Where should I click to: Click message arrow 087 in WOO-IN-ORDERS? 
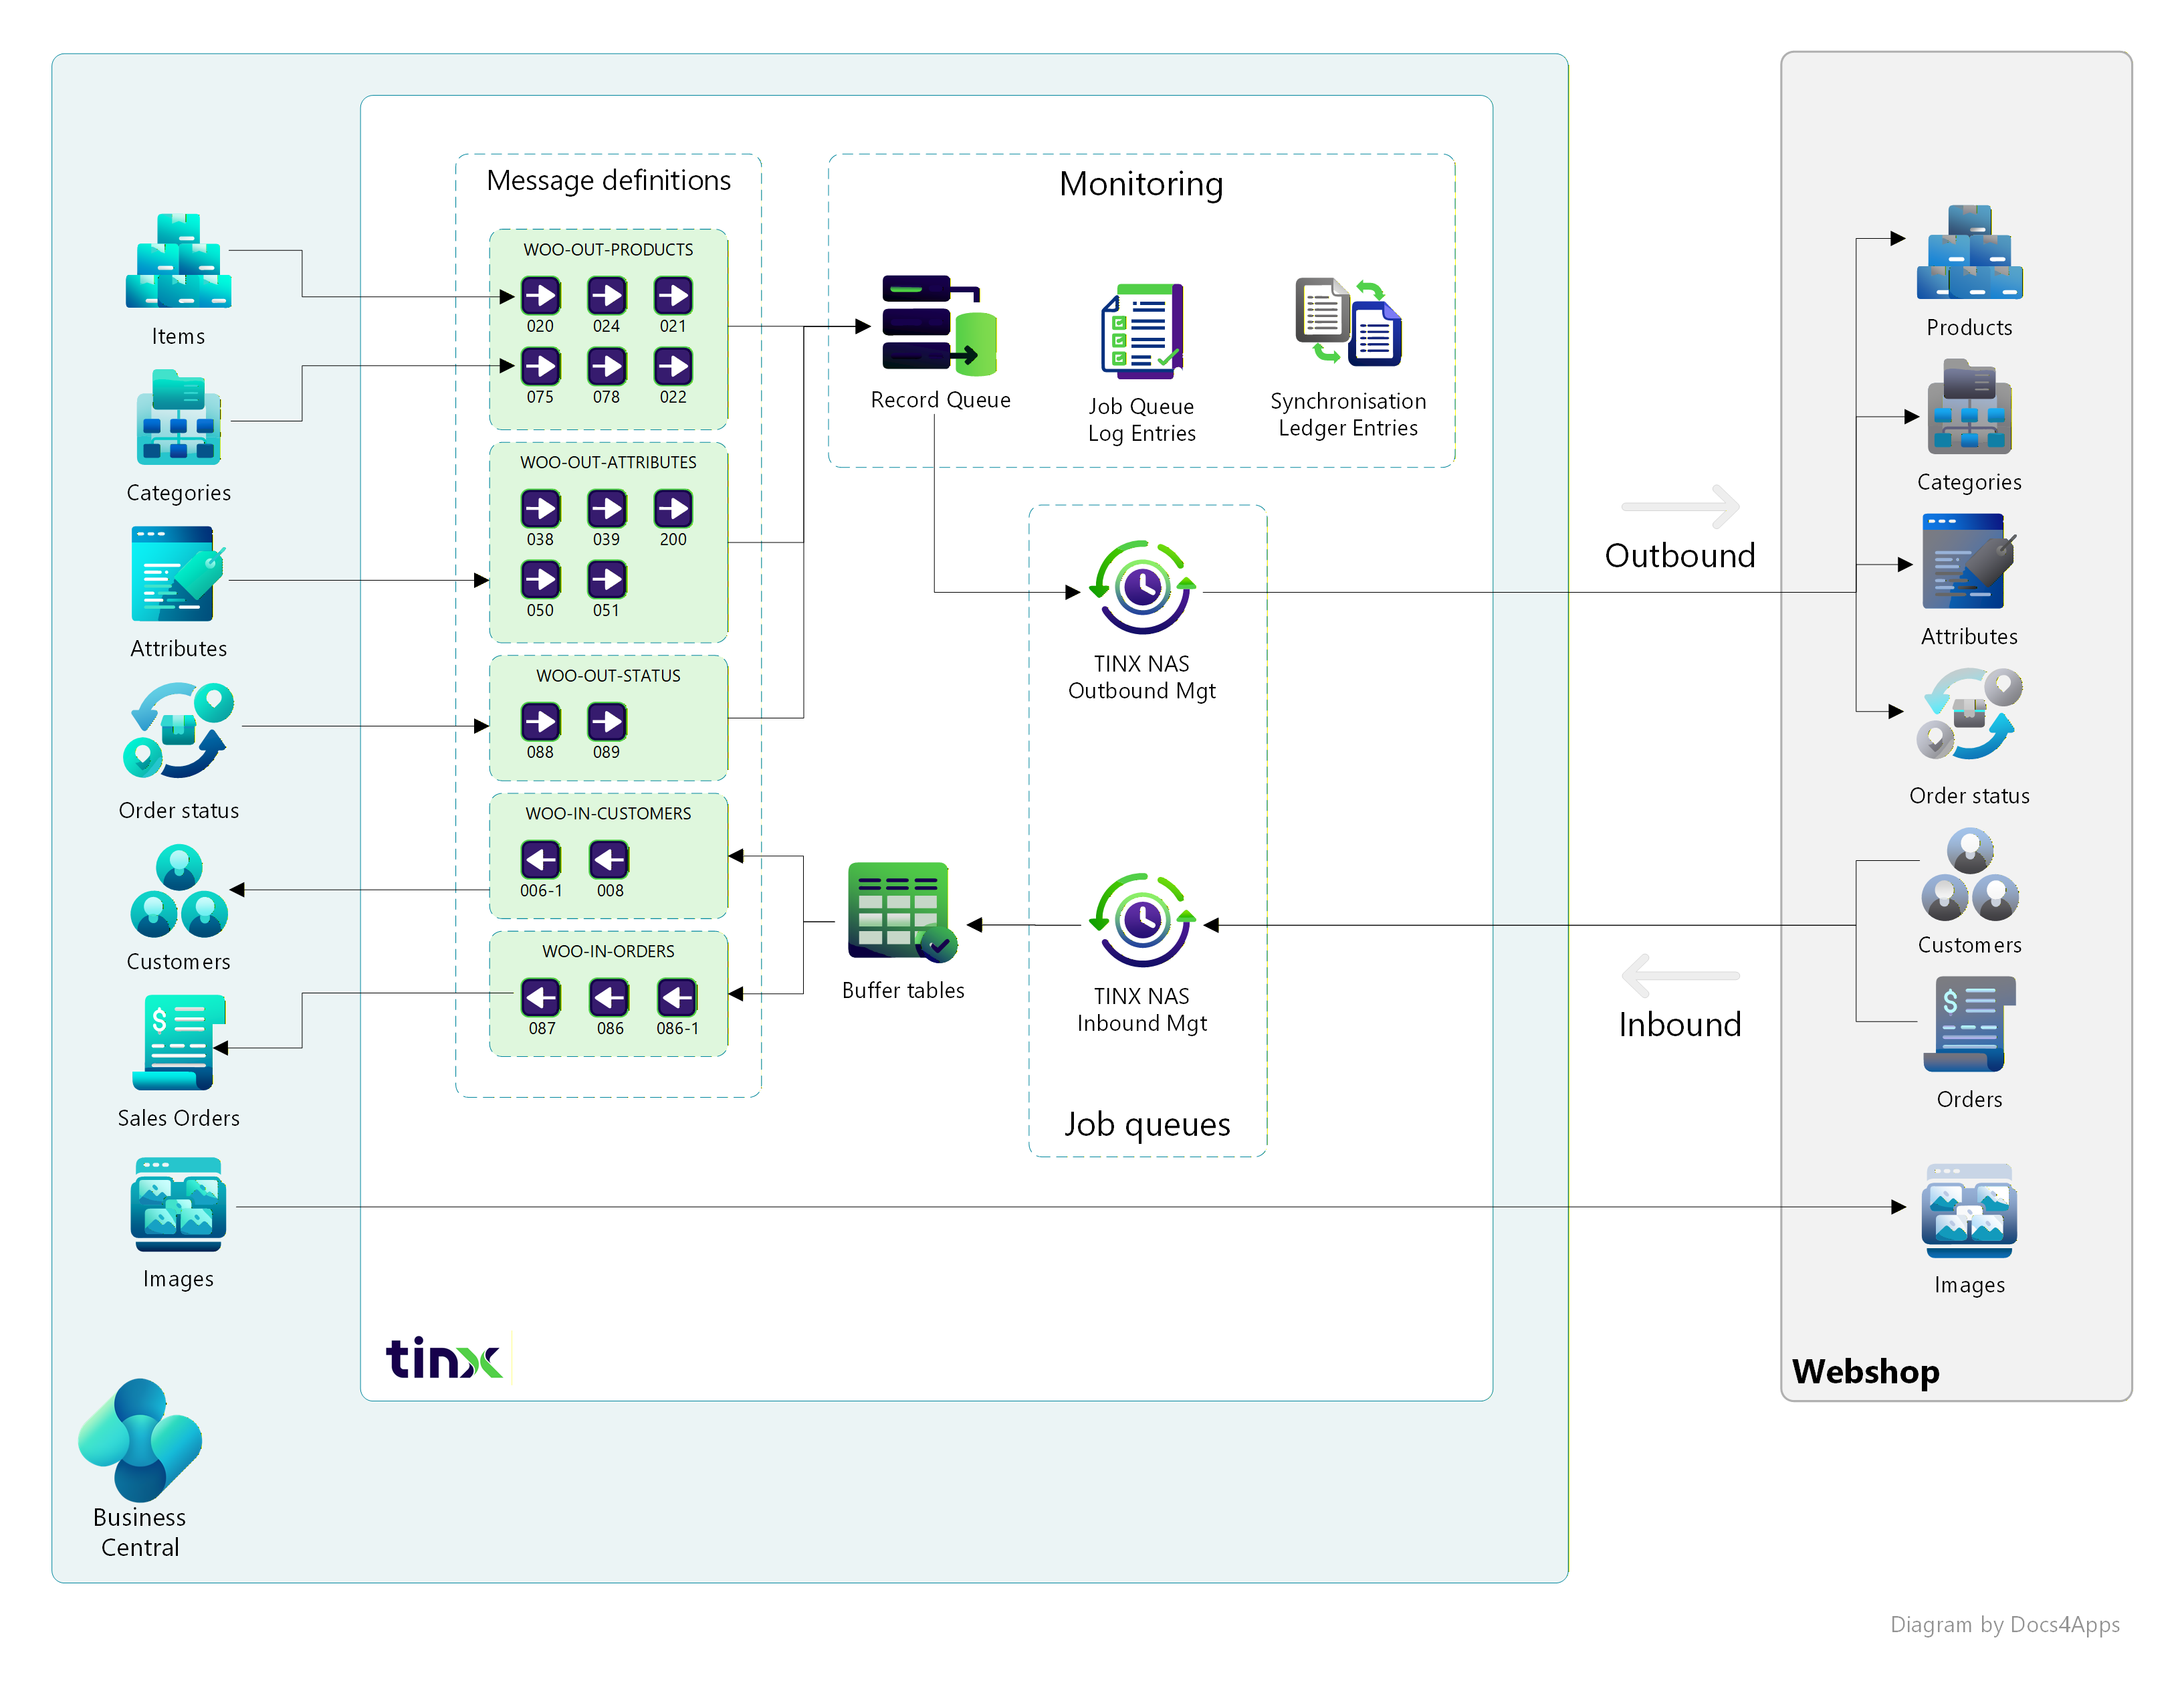(540, 997)
